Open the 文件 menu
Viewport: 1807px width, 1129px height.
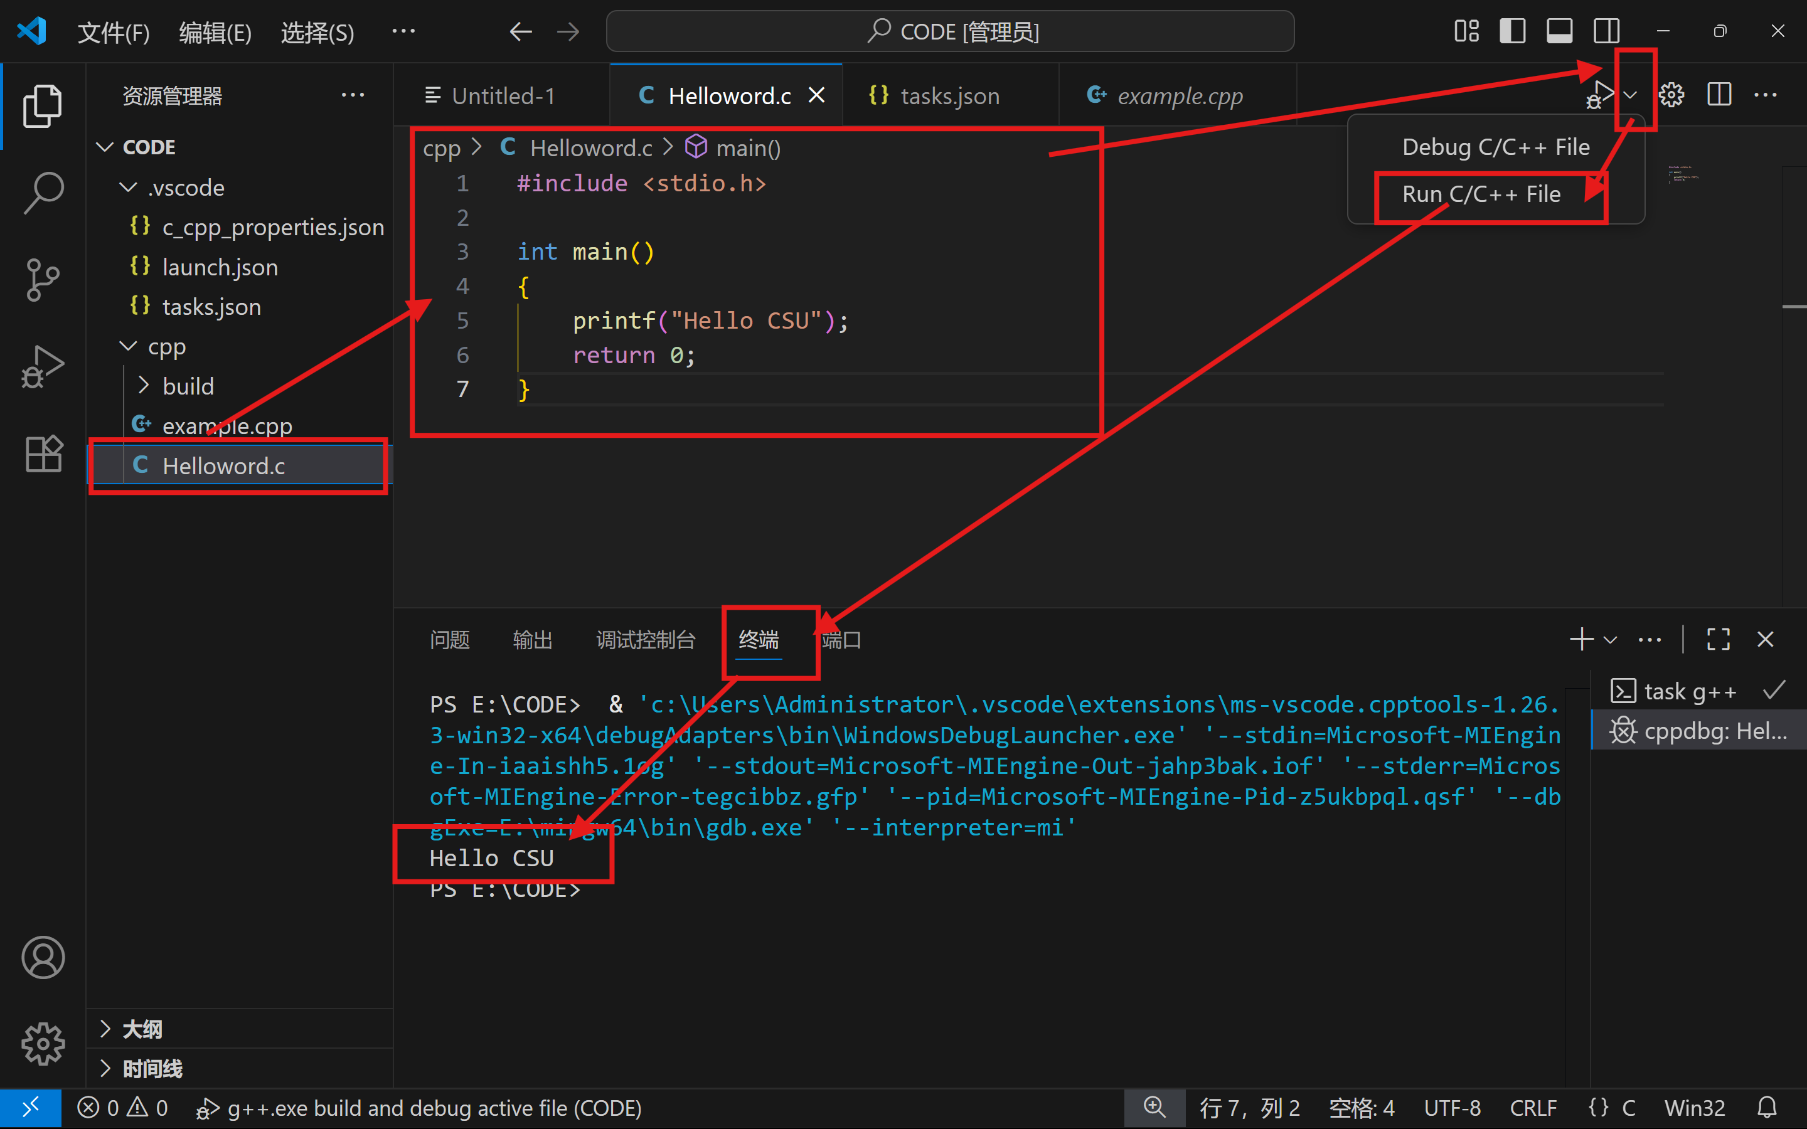point(113,31)
